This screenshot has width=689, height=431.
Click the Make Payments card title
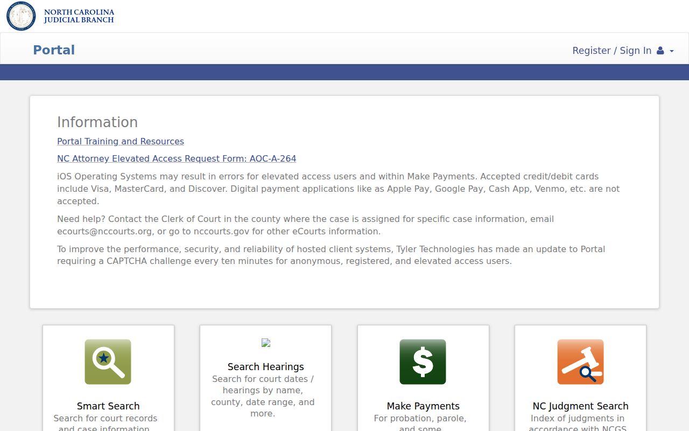point(423,406)
